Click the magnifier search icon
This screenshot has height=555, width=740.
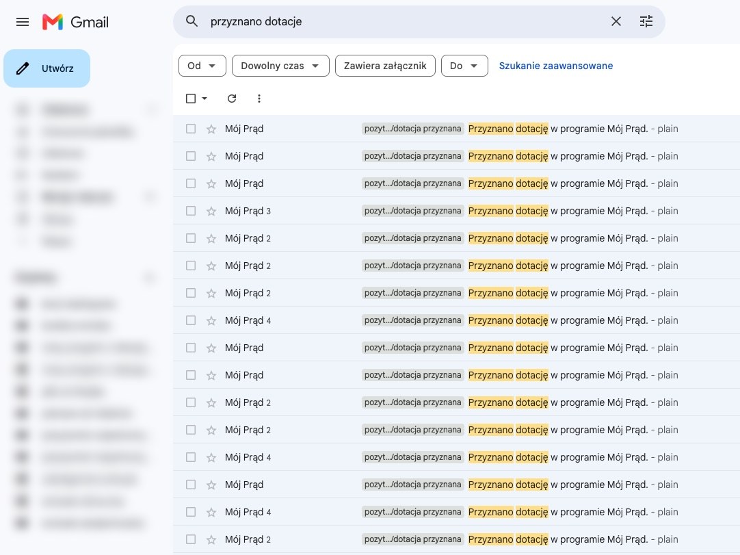click(191, 21)
